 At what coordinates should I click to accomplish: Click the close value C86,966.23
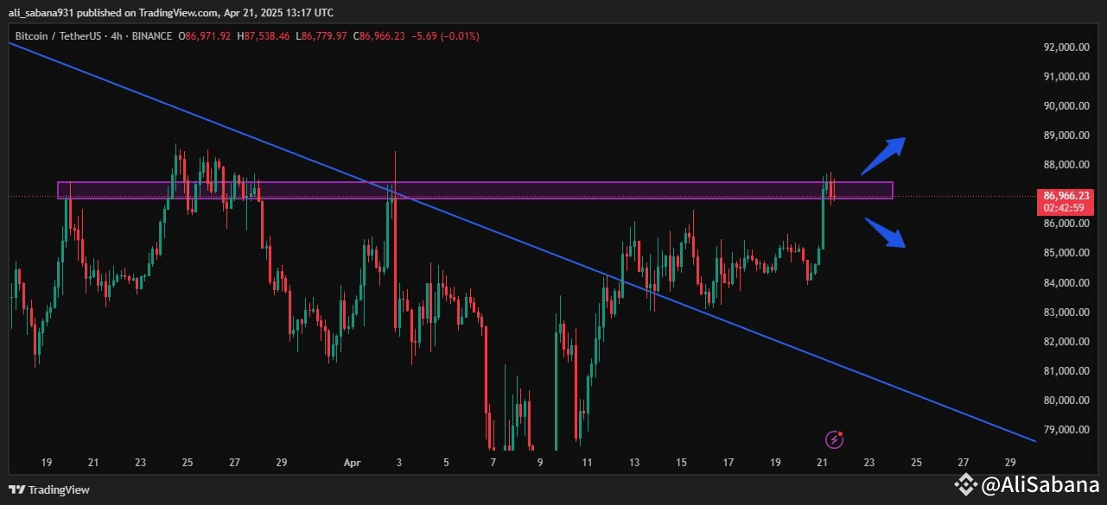[379, 36]
